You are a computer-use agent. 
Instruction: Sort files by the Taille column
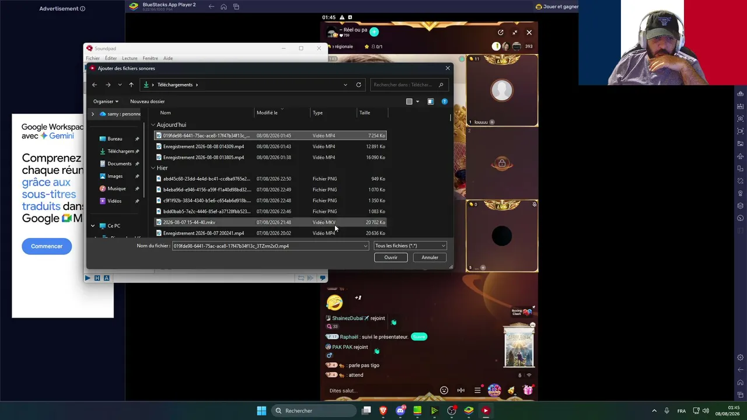click(365, 113)
